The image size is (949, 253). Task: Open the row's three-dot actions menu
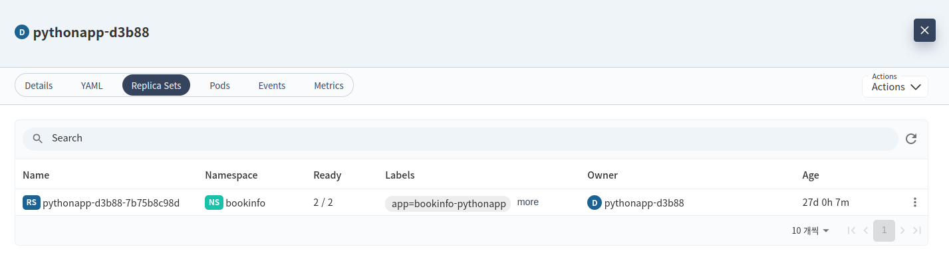(x=915, y=203)
